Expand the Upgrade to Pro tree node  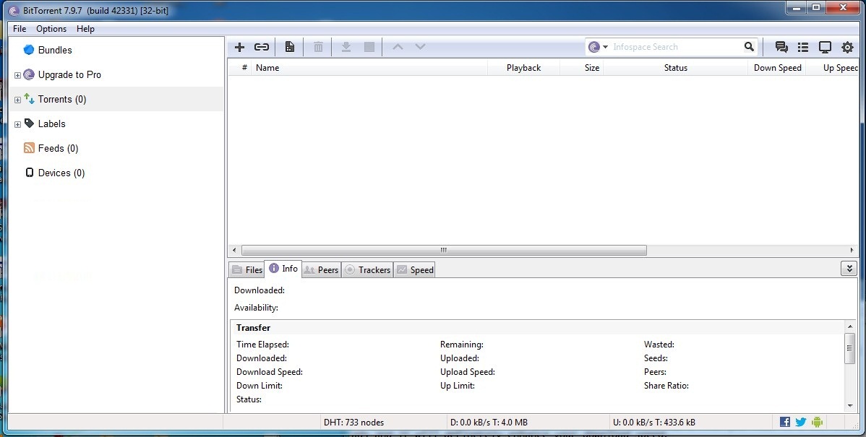(x=17, y=75)
